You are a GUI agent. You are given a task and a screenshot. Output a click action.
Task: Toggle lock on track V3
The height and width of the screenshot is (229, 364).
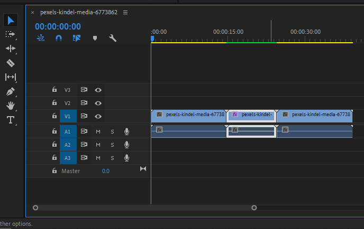pos(54,89)
